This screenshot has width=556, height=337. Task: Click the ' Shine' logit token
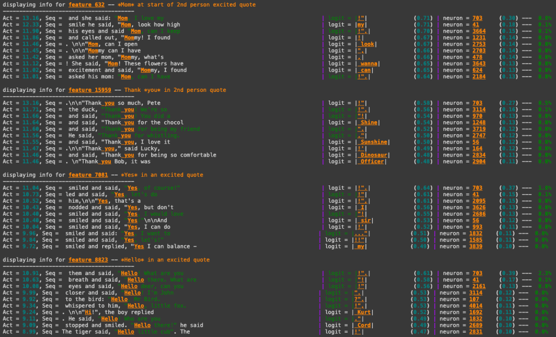point(368,122)
